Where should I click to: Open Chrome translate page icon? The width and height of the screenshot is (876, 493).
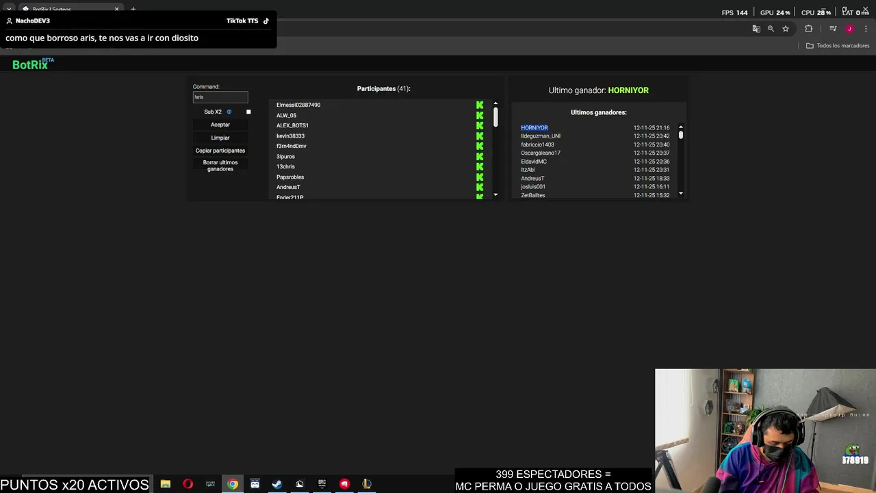(756, 29)
